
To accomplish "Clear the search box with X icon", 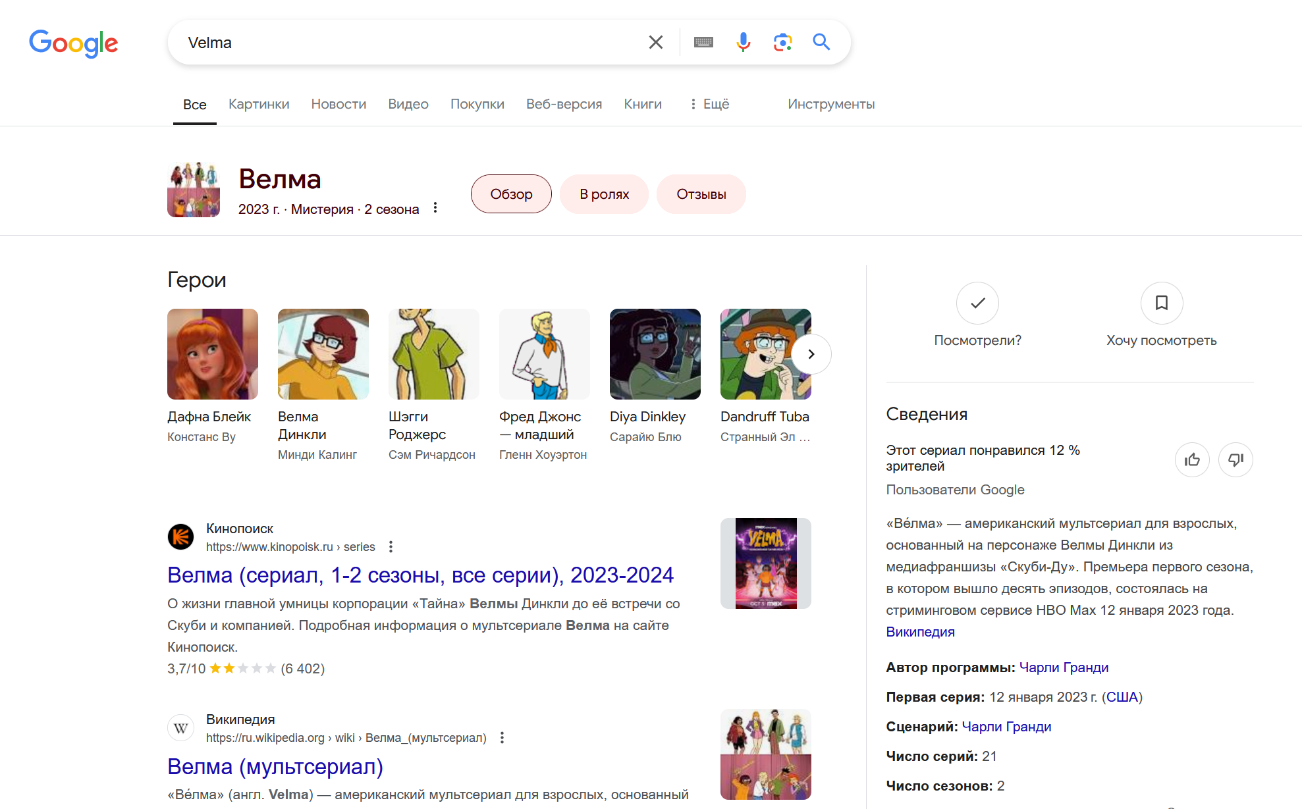I will [x=655, y=42].
